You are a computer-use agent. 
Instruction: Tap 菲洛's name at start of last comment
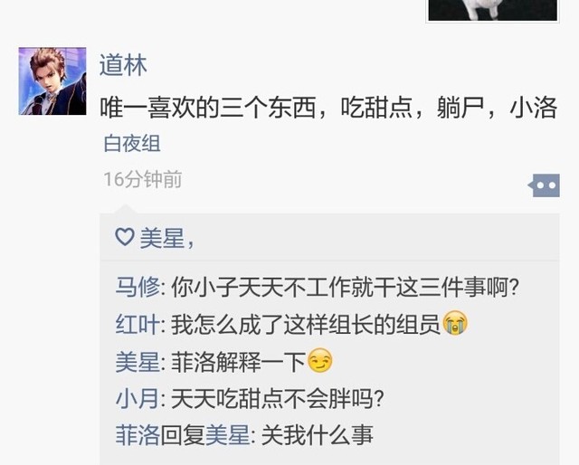[x=138, y=435]
